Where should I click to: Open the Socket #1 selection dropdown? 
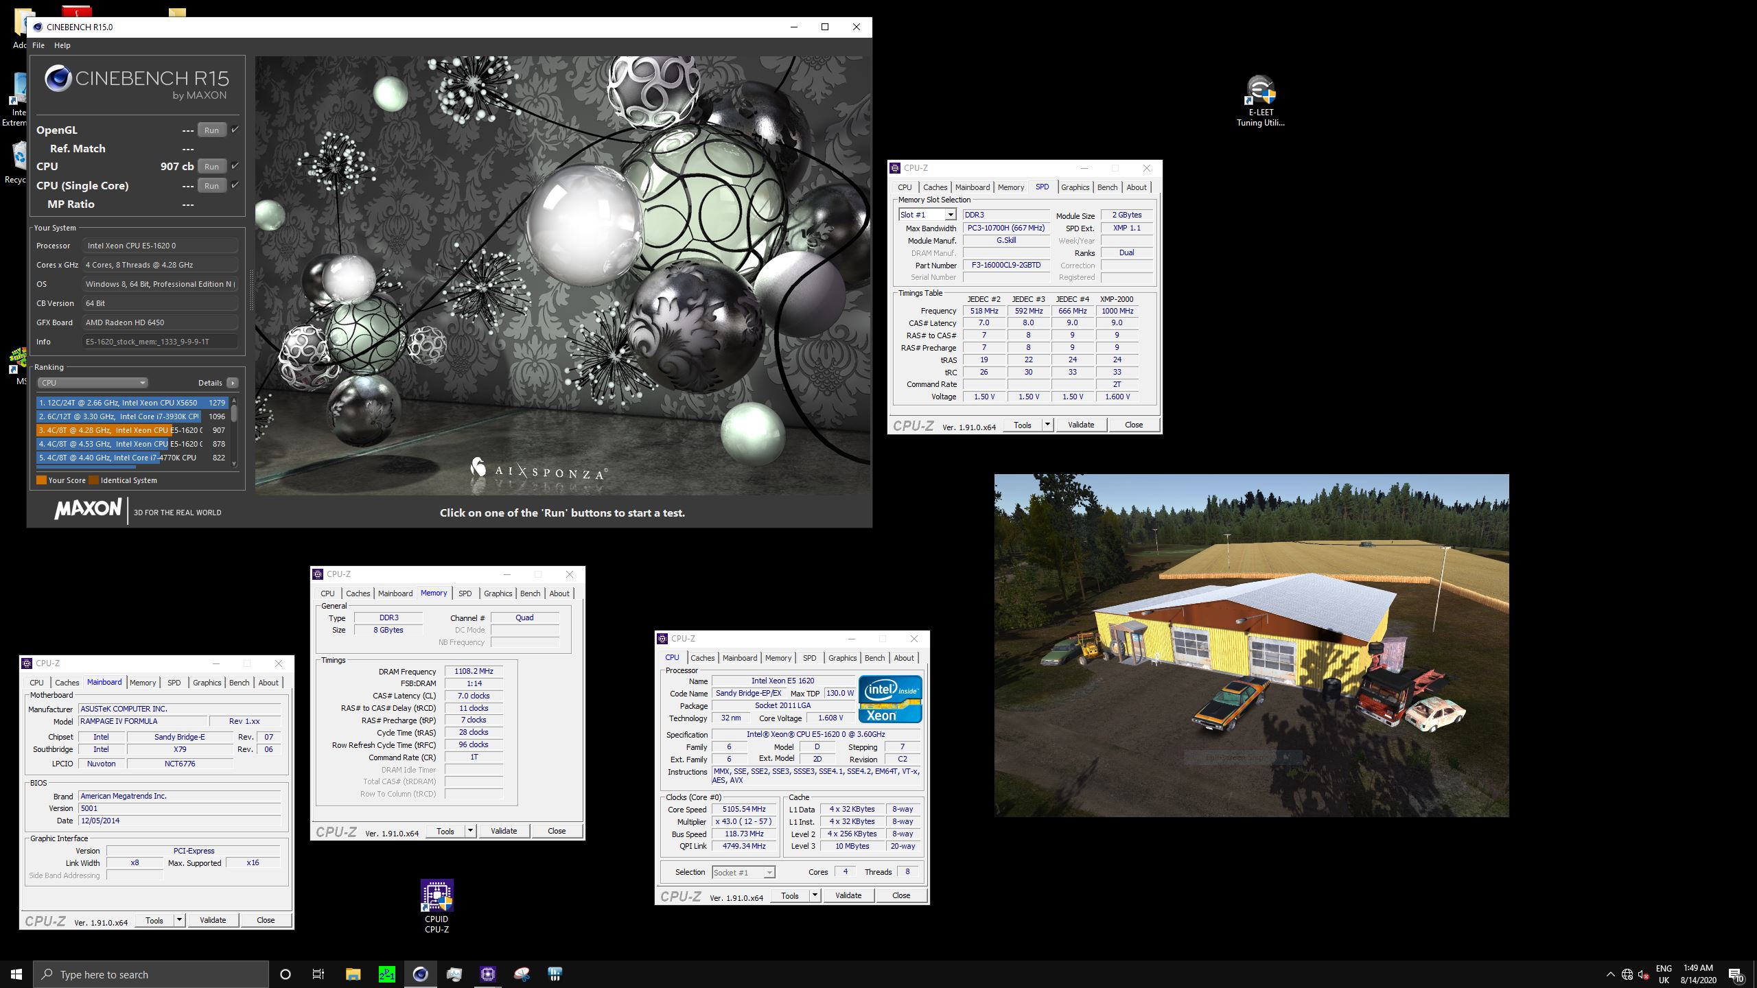click(743, 872)
